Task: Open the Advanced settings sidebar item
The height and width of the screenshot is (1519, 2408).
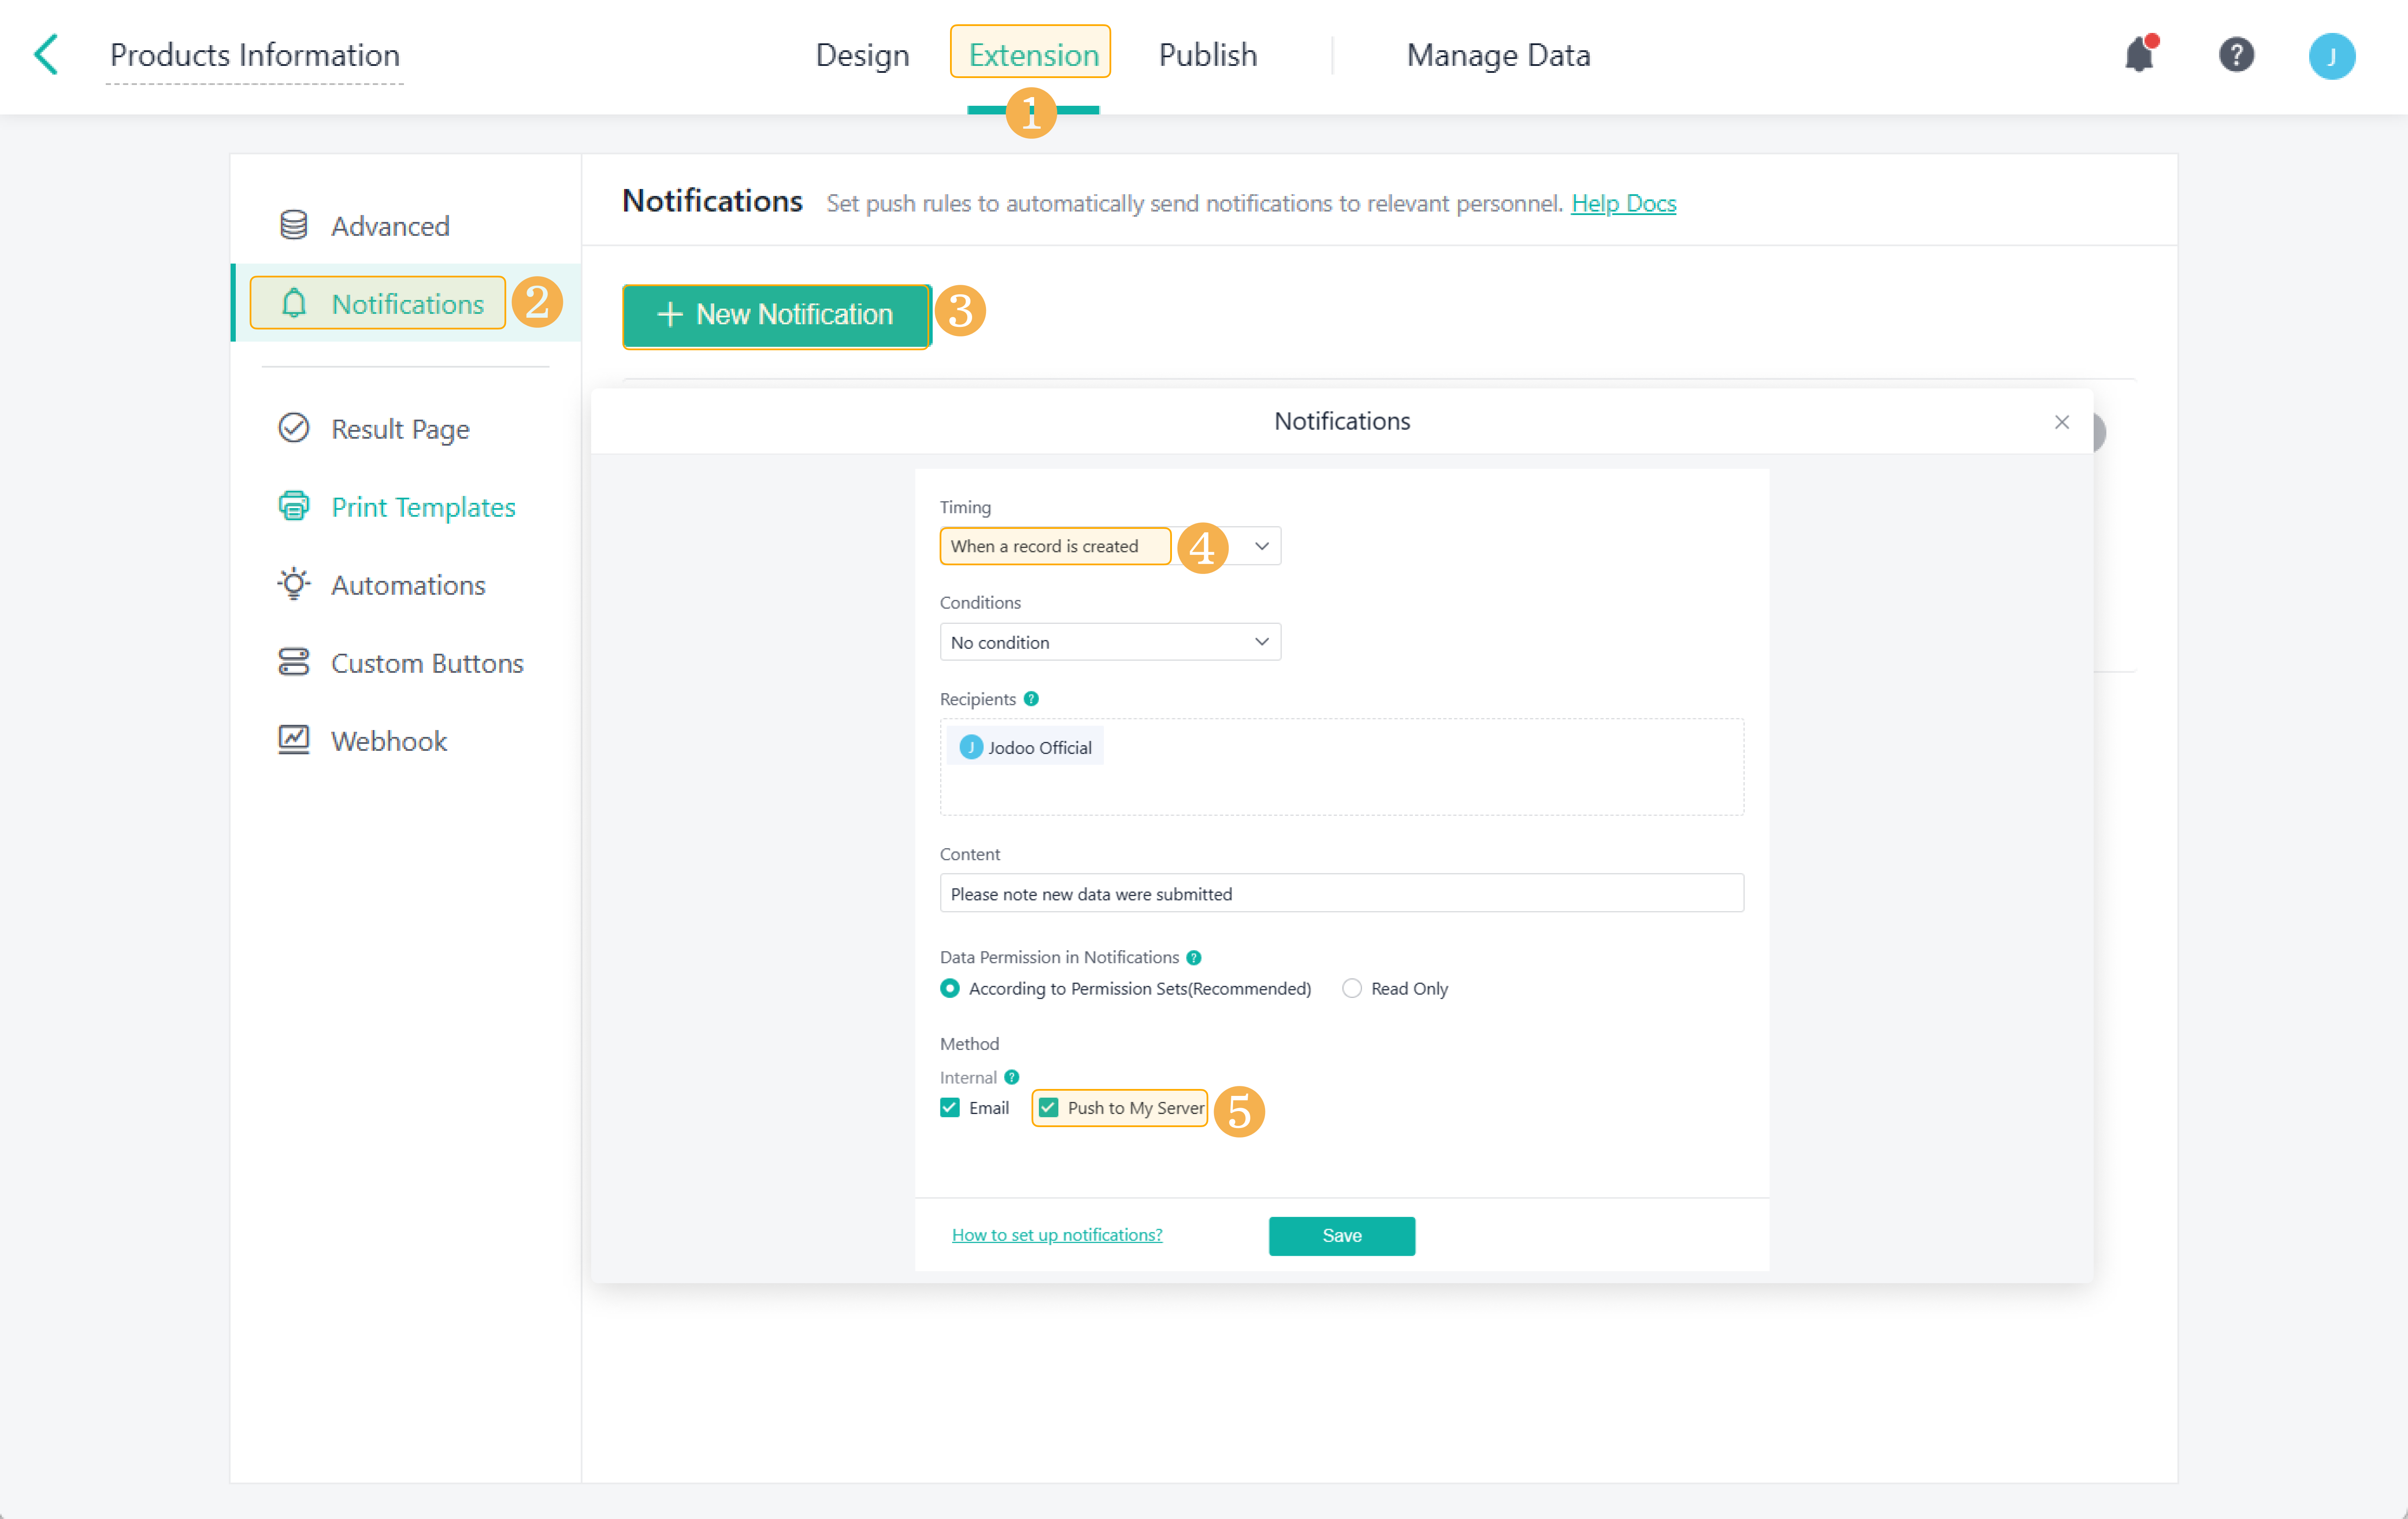Action: [x=389, y=226]
